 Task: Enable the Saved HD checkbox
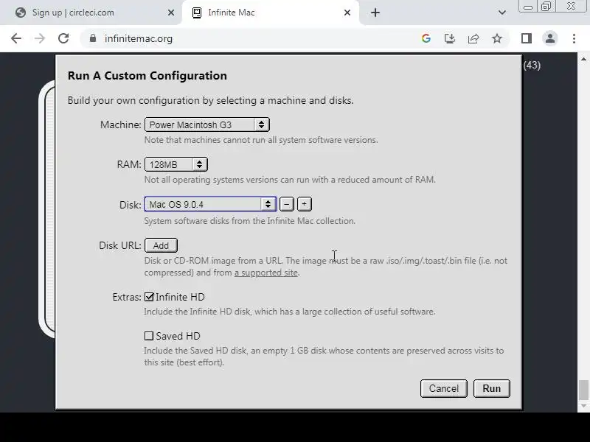click(149, 336)
